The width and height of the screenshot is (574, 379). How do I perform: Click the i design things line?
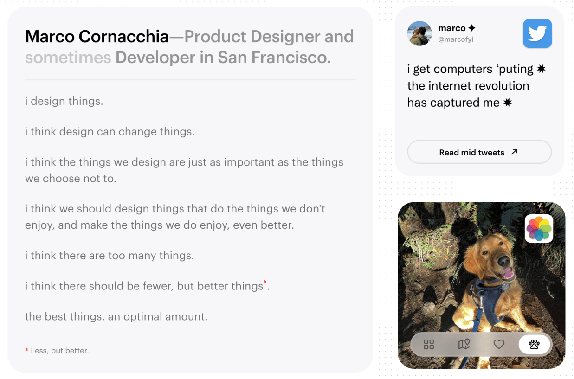coord(64,101)
